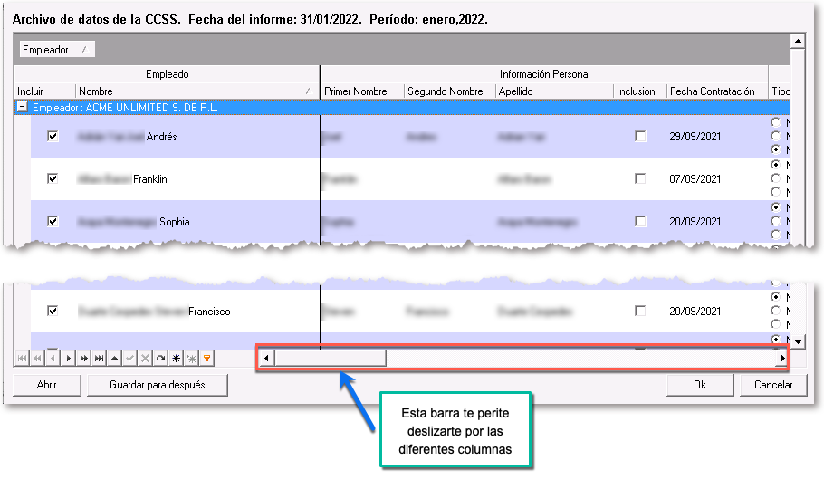Screen dimensions: 824x489
Task: Select middle Tipo radio in Franklin row
Action: click(x=776, y=178)
